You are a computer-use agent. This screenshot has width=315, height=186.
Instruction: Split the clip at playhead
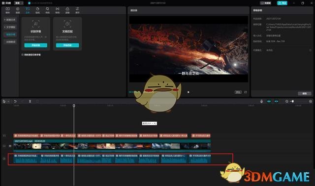[30, 102]
